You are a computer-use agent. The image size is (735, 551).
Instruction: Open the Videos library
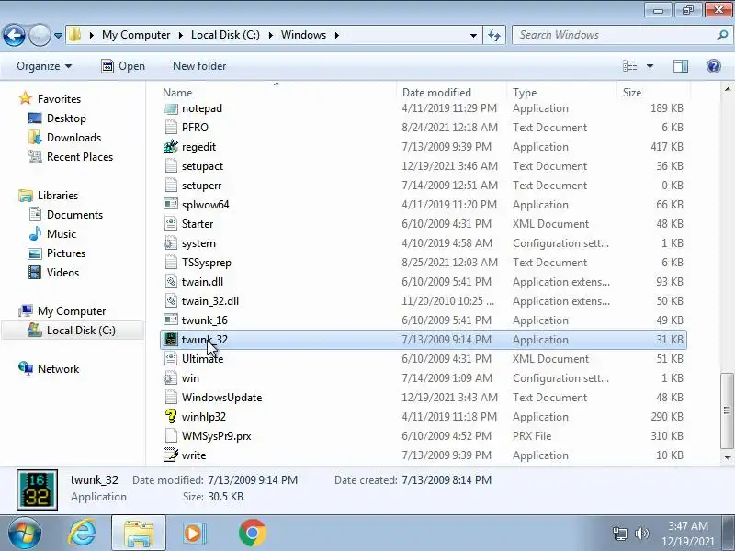pyautogui.click(x=62, y=272)
